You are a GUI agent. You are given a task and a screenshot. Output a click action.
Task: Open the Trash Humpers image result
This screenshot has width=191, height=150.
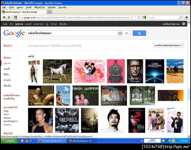point(86,95)
